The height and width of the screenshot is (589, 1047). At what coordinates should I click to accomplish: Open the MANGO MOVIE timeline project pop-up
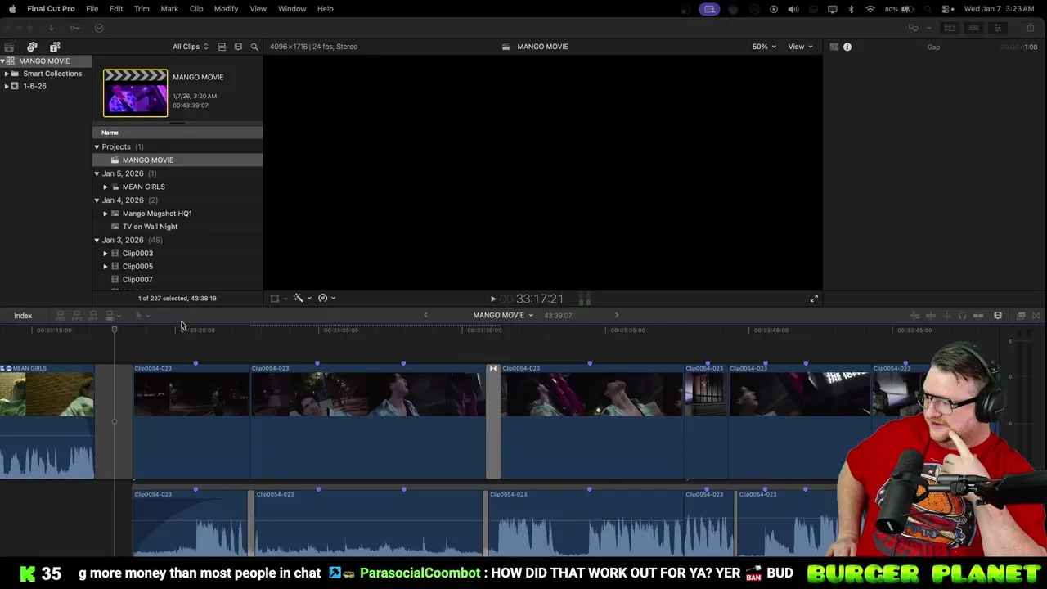(502, 315)
